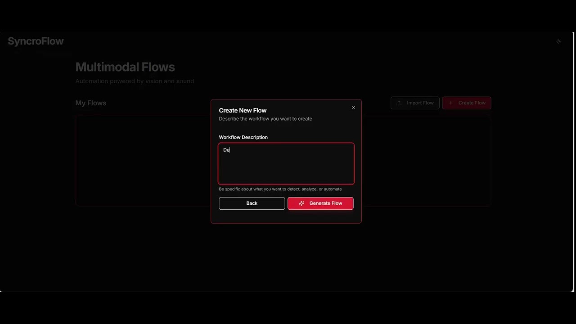The width and height of the screenshot is (576, 324).
Task: Dismiss the dialog with the X icon
Action: [353, 108]
